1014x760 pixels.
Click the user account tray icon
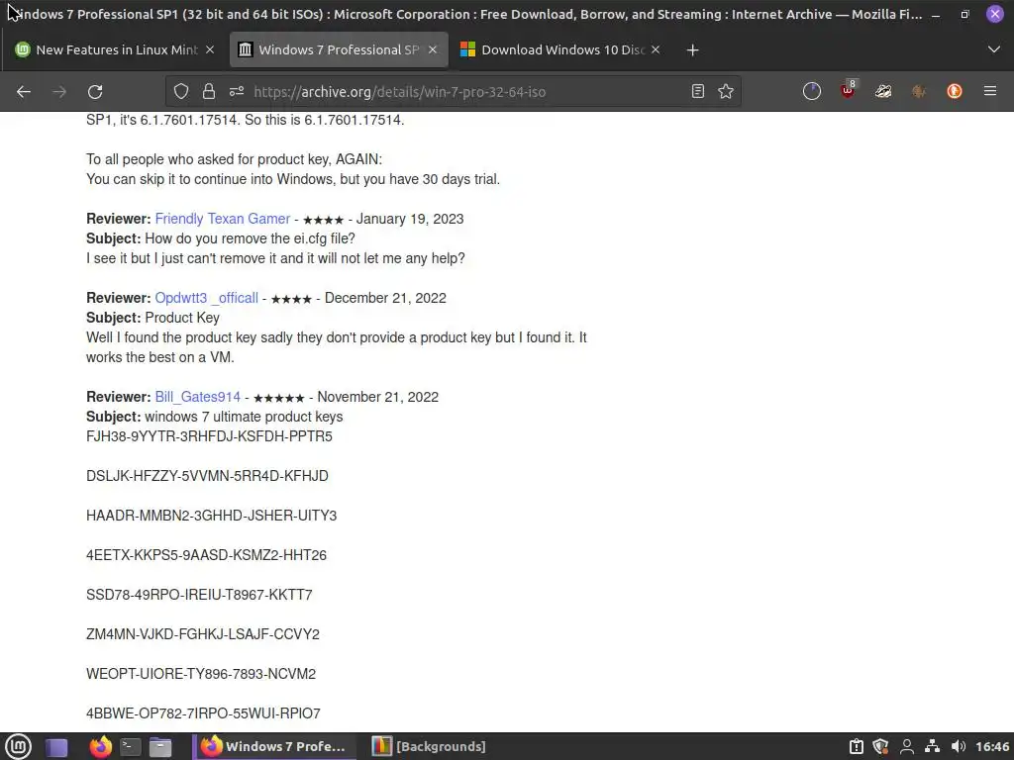(907, 747)
